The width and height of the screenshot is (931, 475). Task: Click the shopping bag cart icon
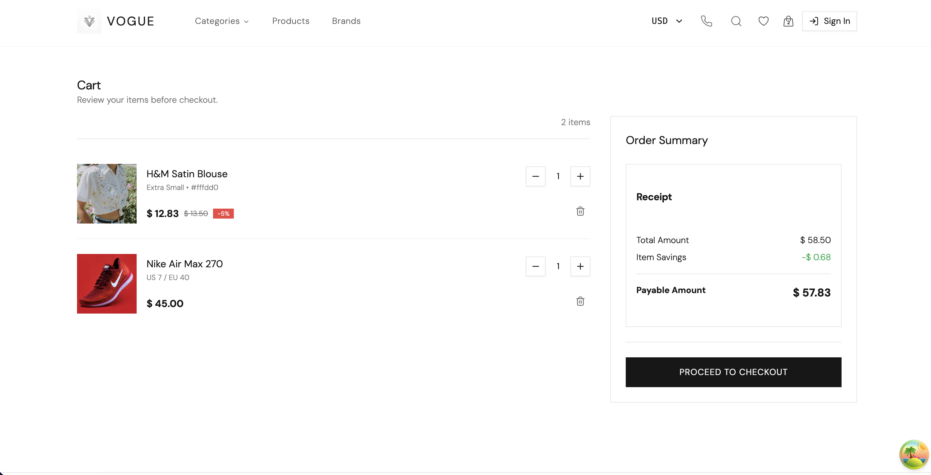tap(788, 21)
